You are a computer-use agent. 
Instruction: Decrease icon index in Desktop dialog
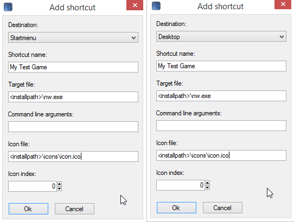[x=208, y=187]
